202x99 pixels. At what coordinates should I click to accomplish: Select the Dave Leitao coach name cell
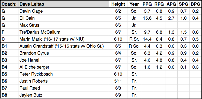[64, 4]
